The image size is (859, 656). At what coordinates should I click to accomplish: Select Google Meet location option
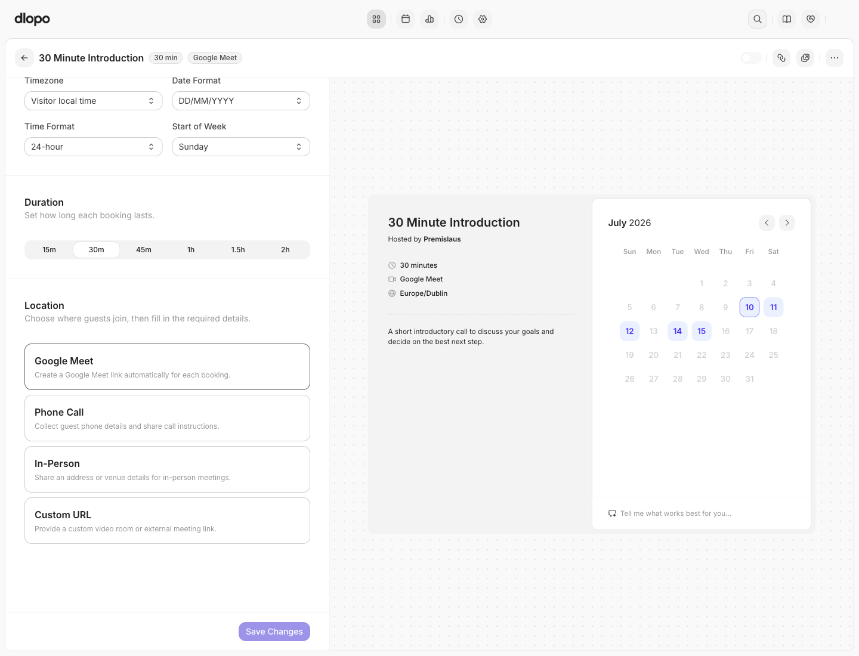167,367
